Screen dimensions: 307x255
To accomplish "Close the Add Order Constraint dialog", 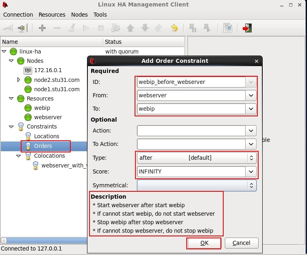I will (x=257, y=61).
